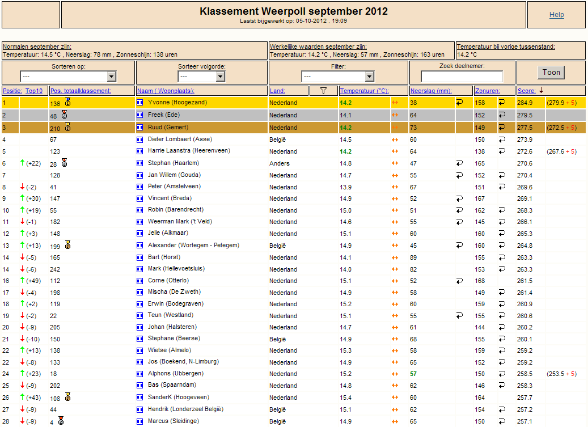Click the blue info icon beside Ruud (Gemert)
This screenshot has height=427, width=588.
point(140,128)
